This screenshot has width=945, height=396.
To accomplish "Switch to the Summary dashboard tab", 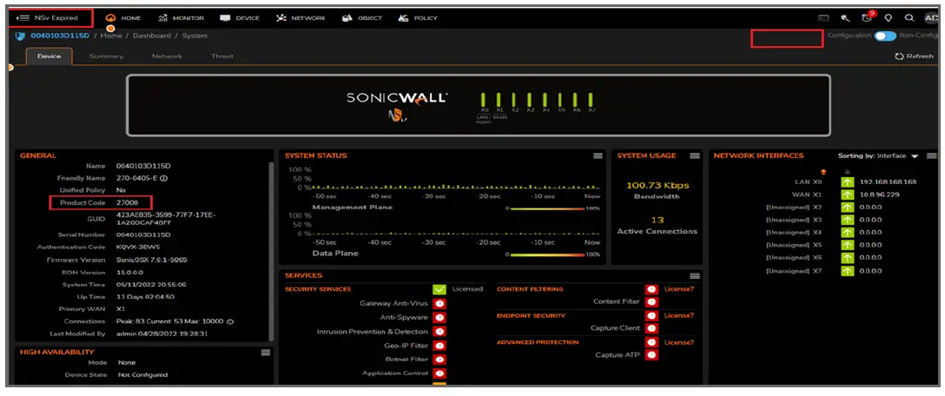I will pyautogui.click(x=107, y=56).
